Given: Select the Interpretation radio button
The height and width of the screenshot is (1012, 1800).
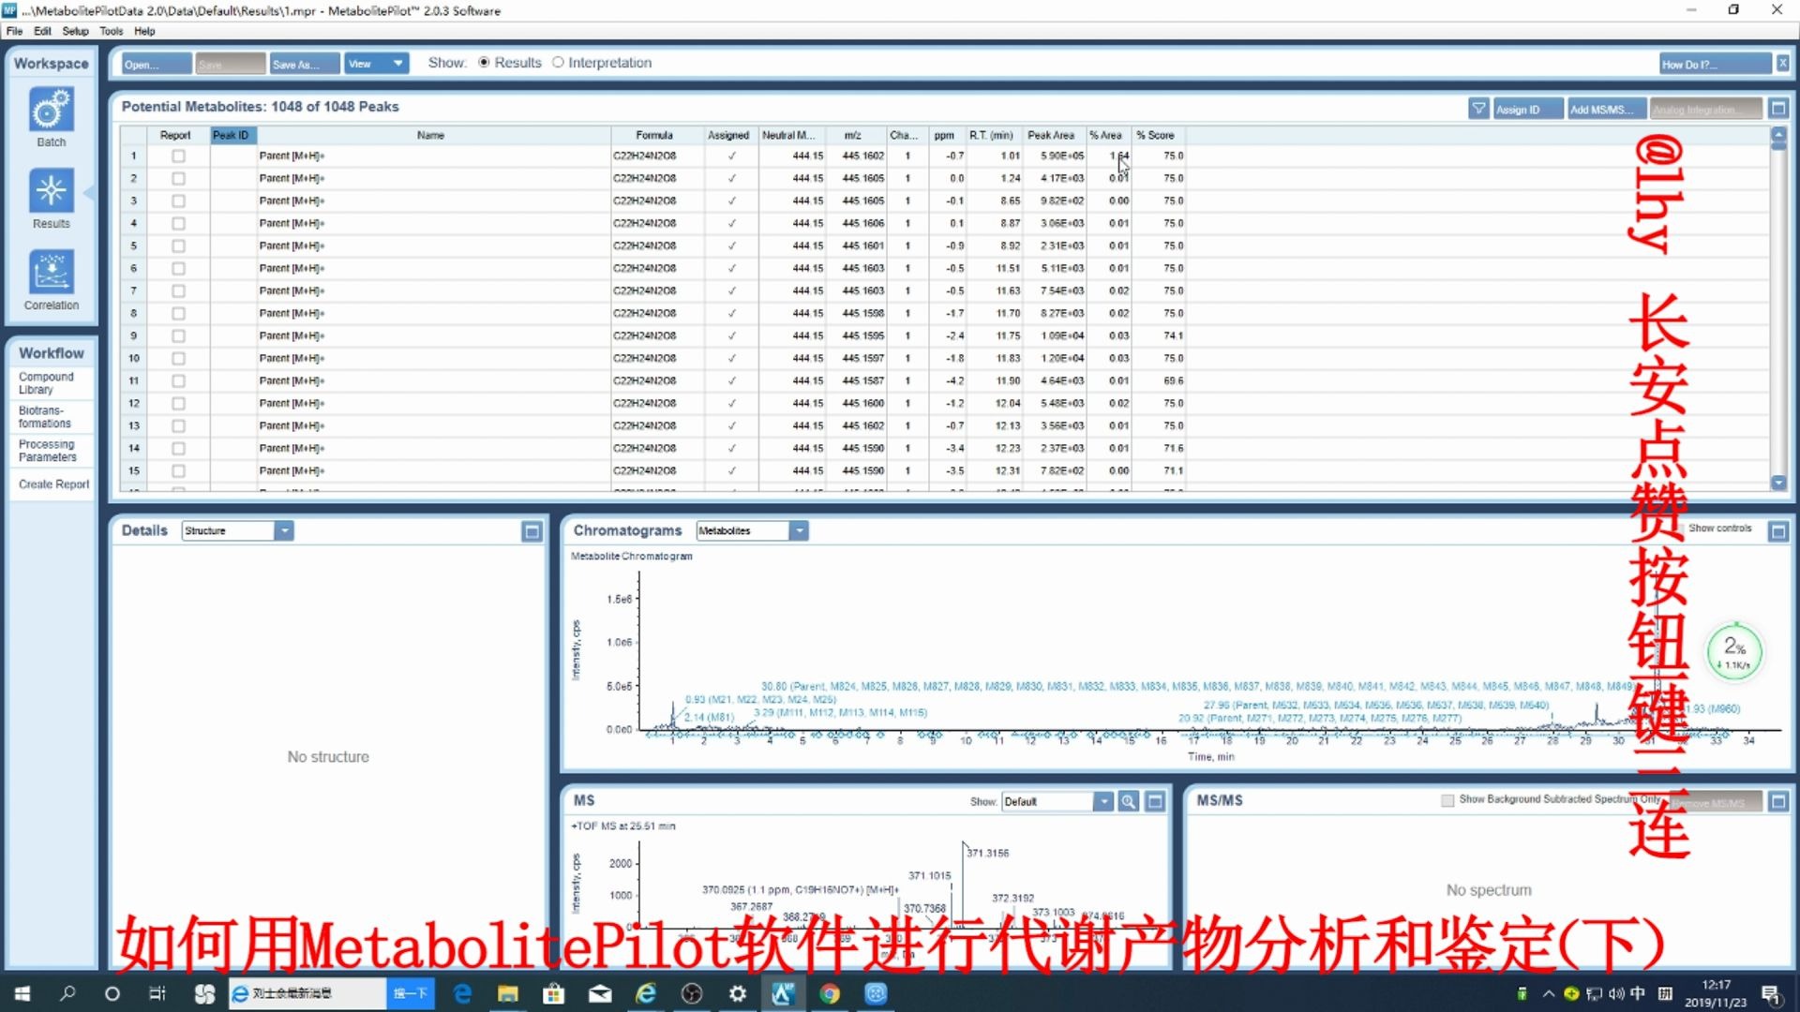Looking at the screenshot, I should click(559, 62).
